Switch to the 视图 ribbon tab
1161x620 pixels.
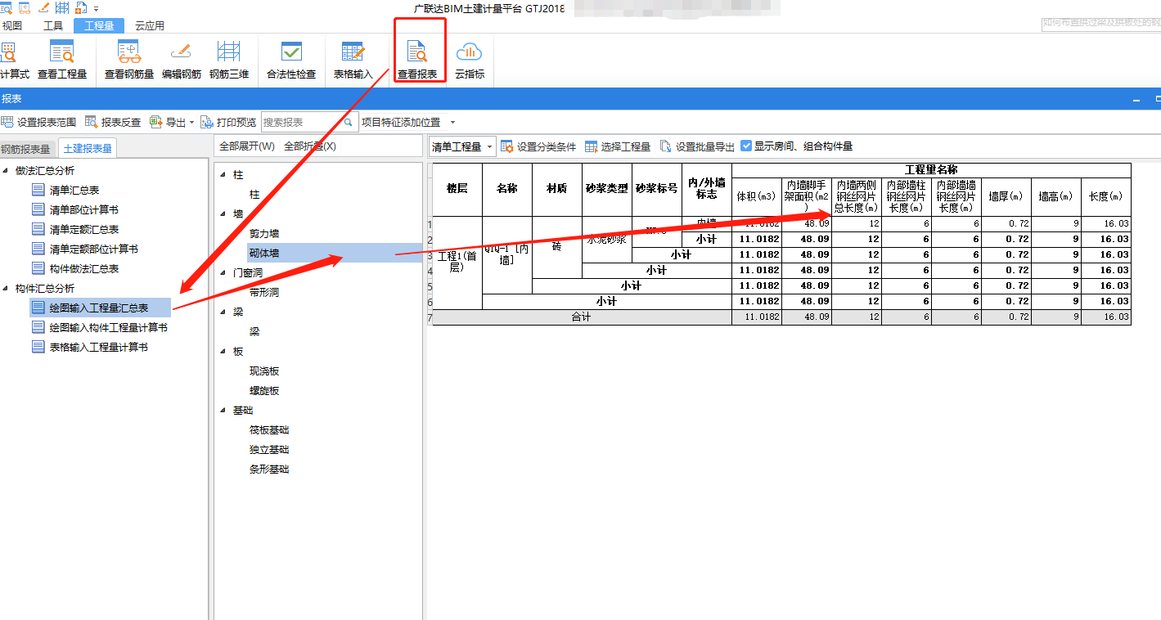11,25
